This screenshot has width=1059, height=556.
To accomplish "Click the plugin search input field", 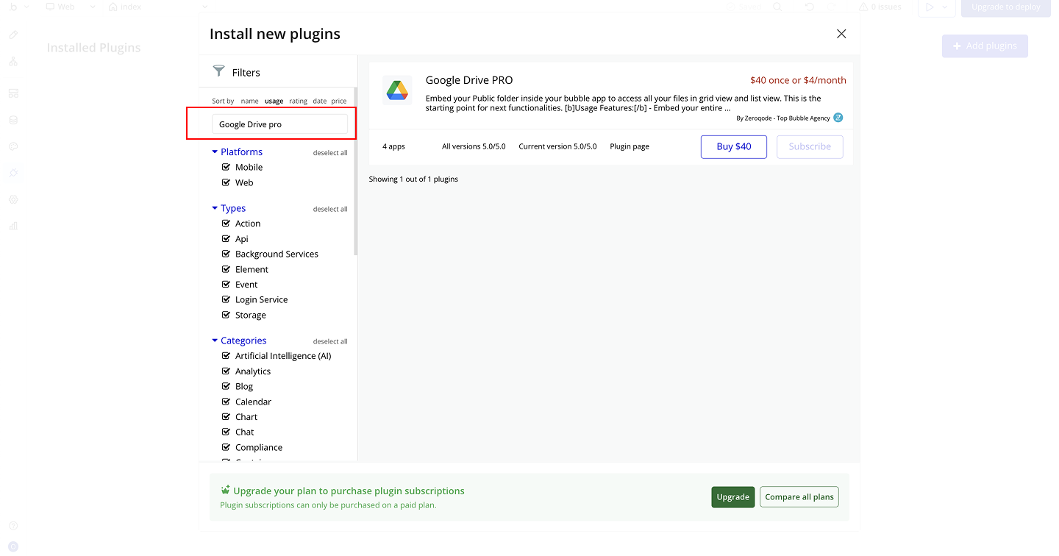I will (279, 124).
